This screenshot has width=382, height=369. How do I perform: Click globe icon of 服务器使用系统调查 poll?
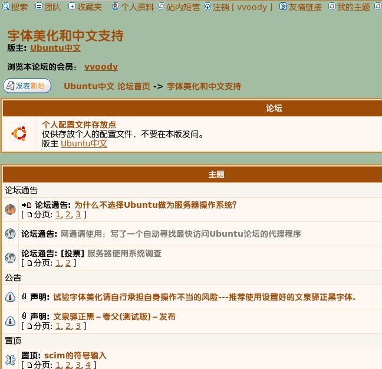pos(10,258)
